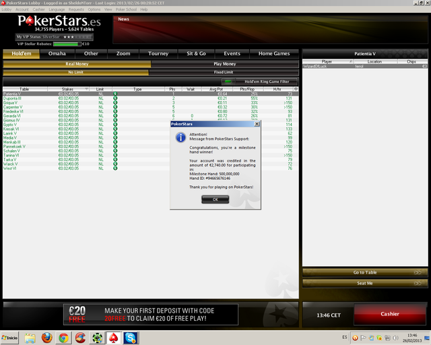Select the seated player row in the Patientia V panel
The width and height of the screenshot is (431, 345).
[365, 66]
